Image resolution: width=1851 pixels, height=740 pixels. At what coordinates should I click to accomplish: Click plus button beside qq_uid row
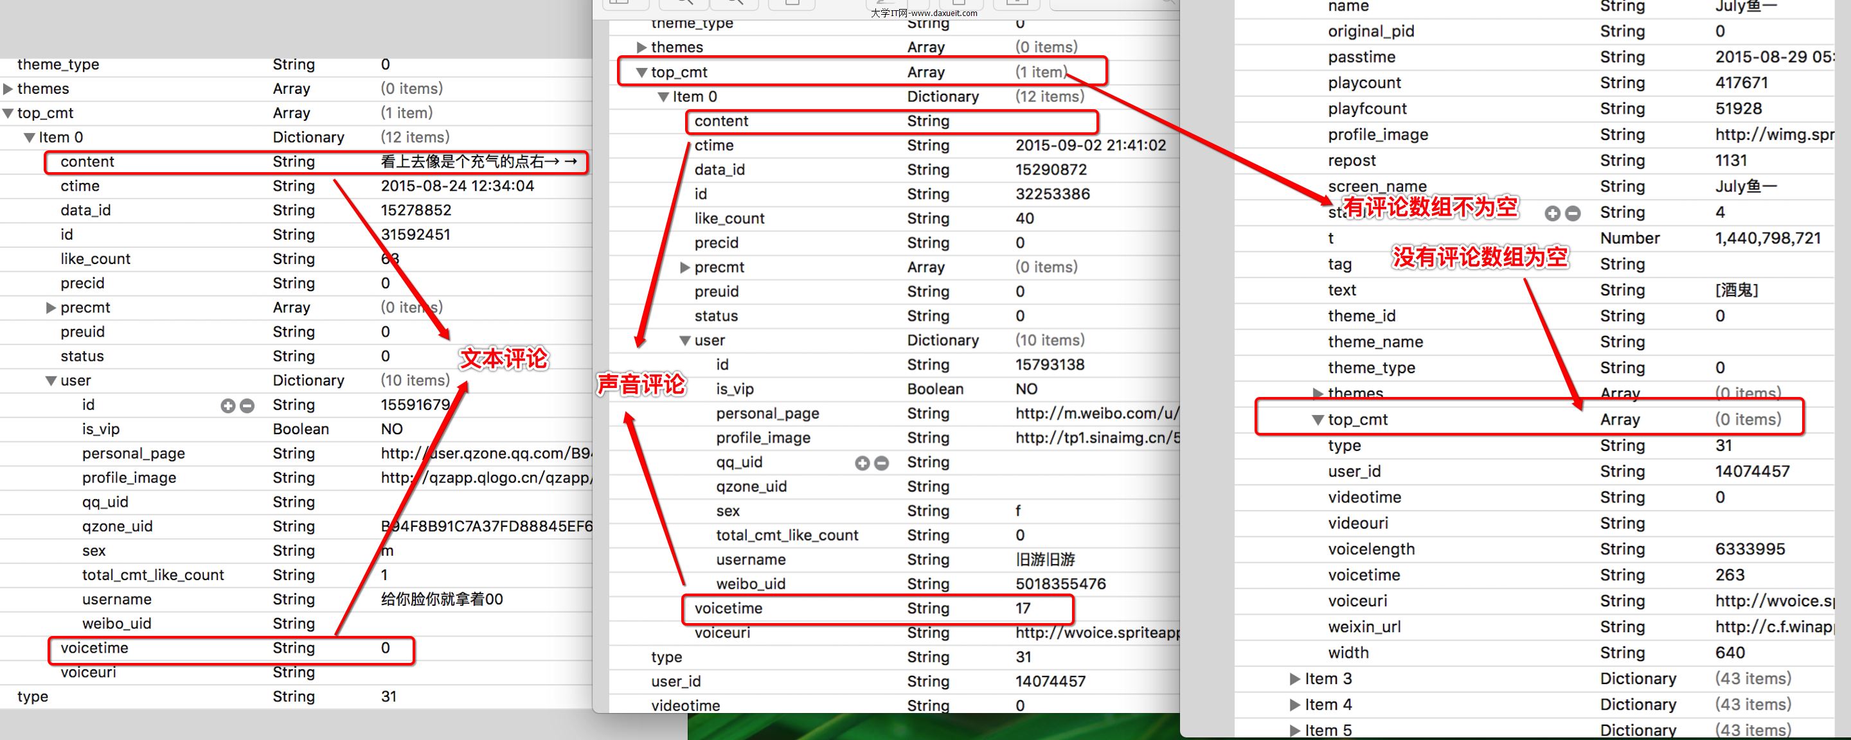[863, 463]
